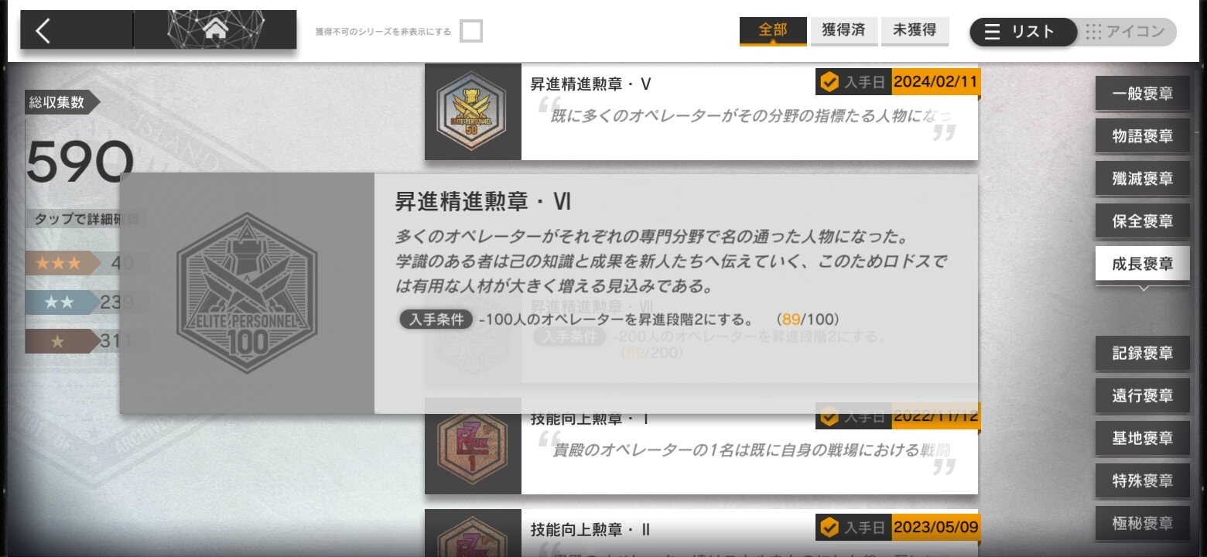The width and height of the screenshot is (1207, 557).
Task: Tap the one-star medal count row
Action: tap(86, 341)
